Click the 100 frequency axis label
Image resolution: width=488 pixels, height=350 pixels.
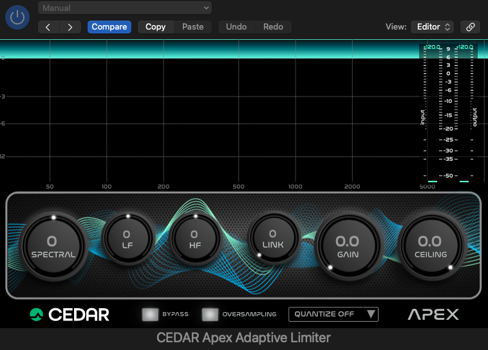point(106,187)
